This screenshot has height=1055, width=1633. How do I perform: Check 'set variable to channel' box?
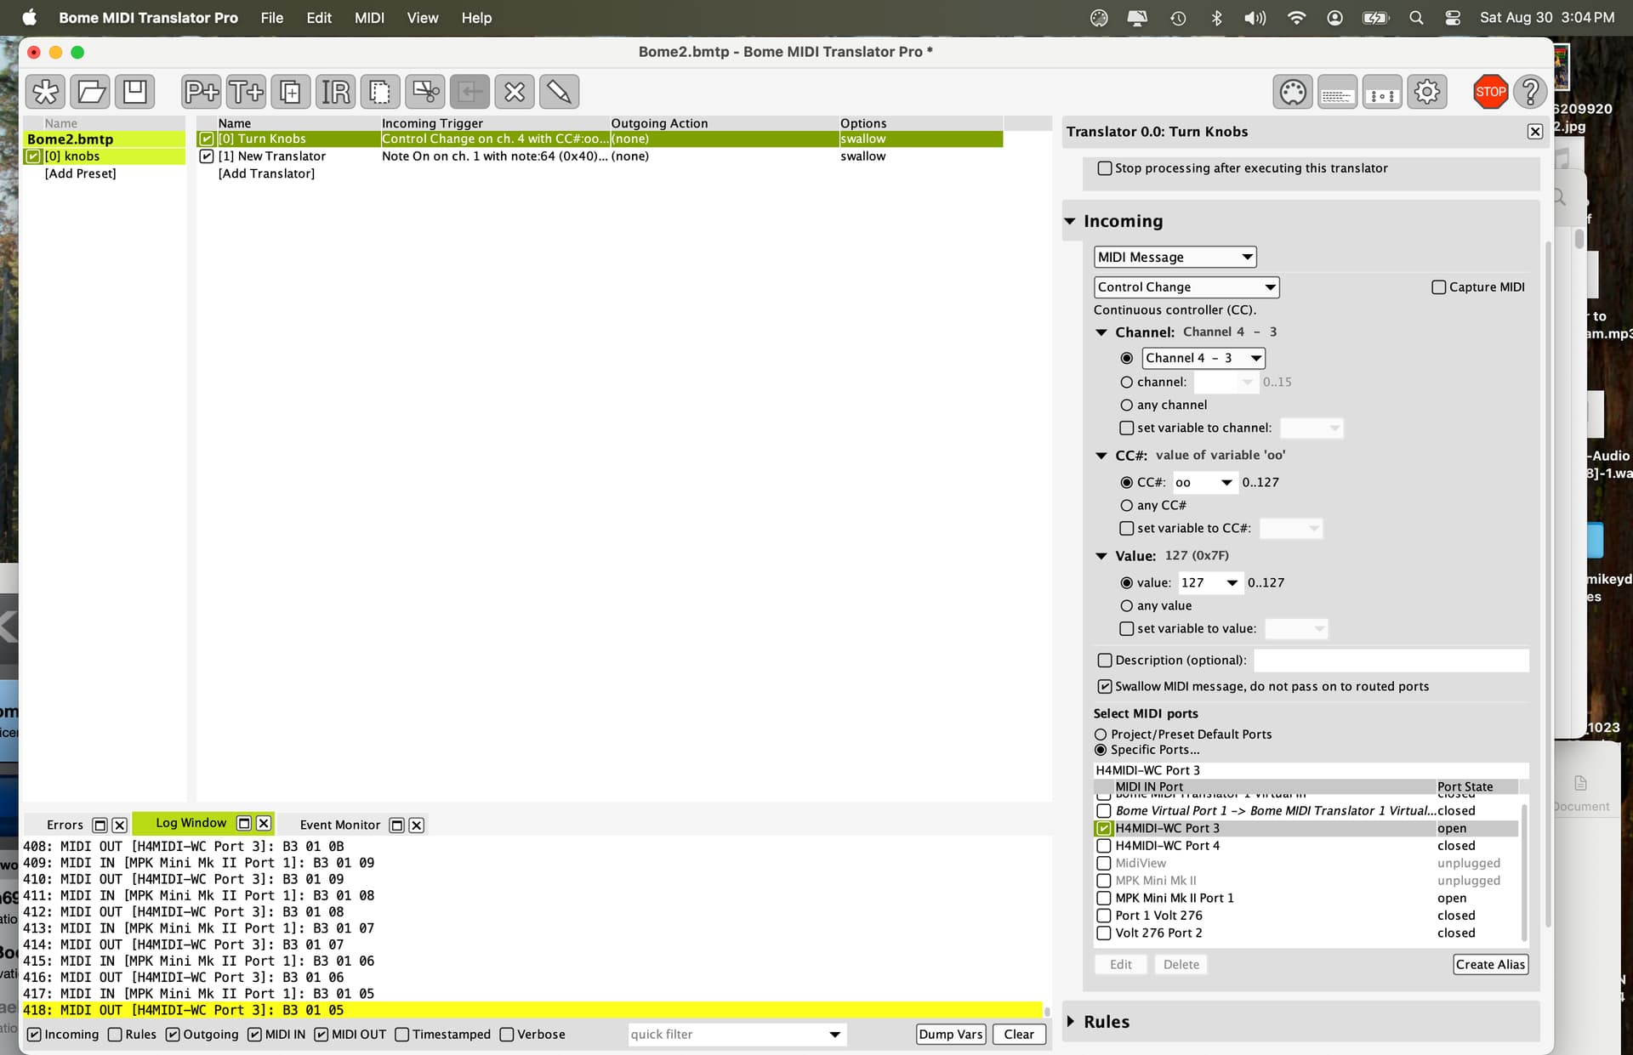pos(1127,428)
